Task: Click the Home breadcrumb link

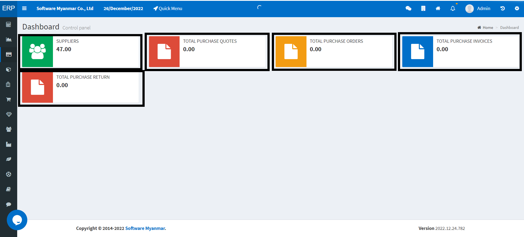Action: tap(485, 28)
